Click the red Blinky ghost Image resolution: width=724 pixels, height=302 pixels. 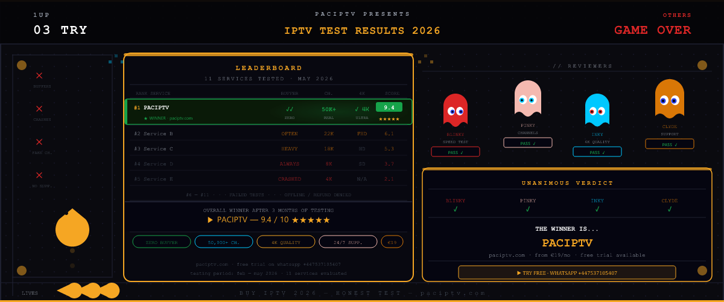(x=456, y=110)
